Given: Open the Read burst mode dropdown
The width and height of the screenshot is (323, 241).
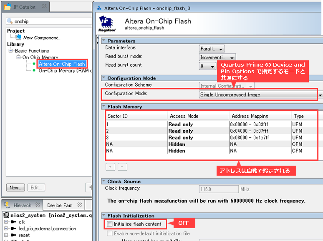Looking at the screenshot, I should [217, 57].
